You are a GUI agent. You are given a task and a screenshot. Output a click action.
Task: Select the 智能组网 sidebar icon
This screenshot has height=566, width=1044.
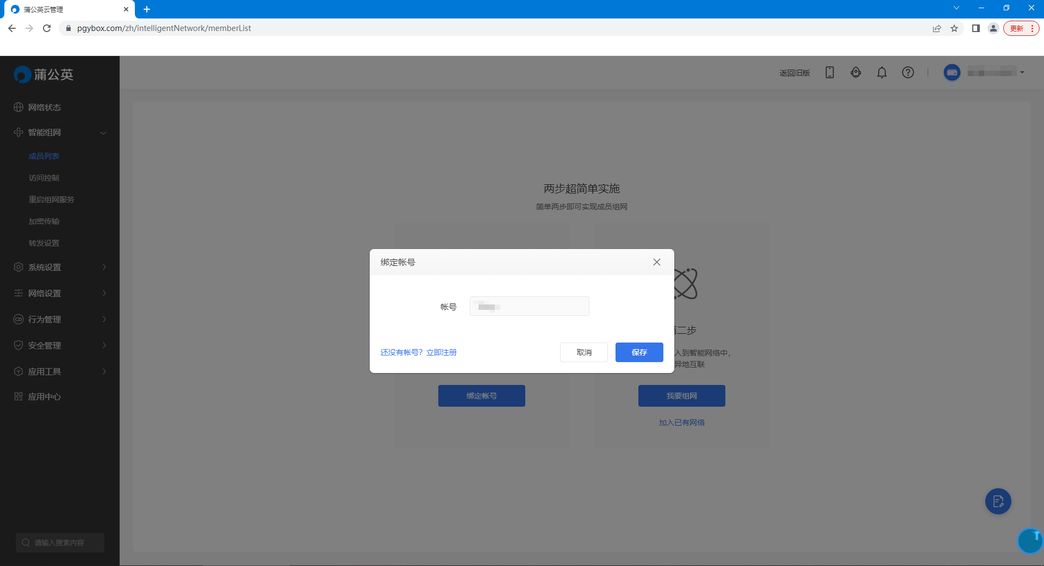click(18, 132)
